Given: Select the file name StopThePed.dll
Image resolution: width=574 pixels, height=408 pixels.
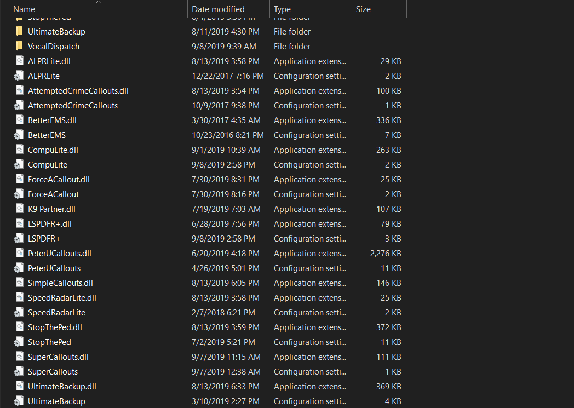Looking at the screenshot, I should (x=55, y=327).
